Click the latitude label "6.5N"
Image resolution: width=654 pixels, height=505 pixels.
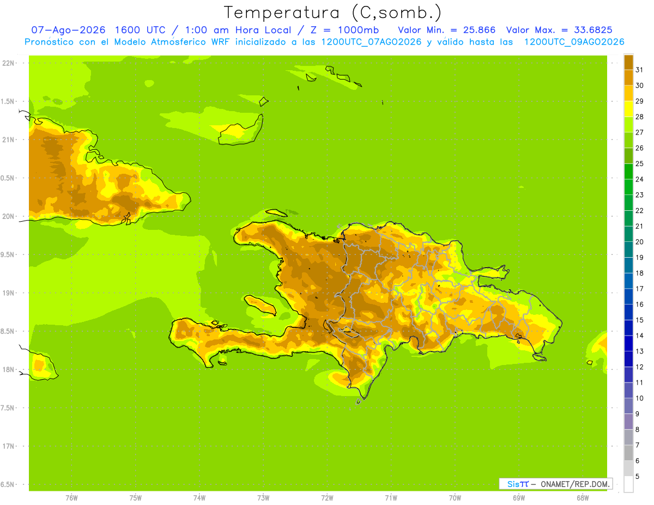pyautogui.click(x=8, y=485)
